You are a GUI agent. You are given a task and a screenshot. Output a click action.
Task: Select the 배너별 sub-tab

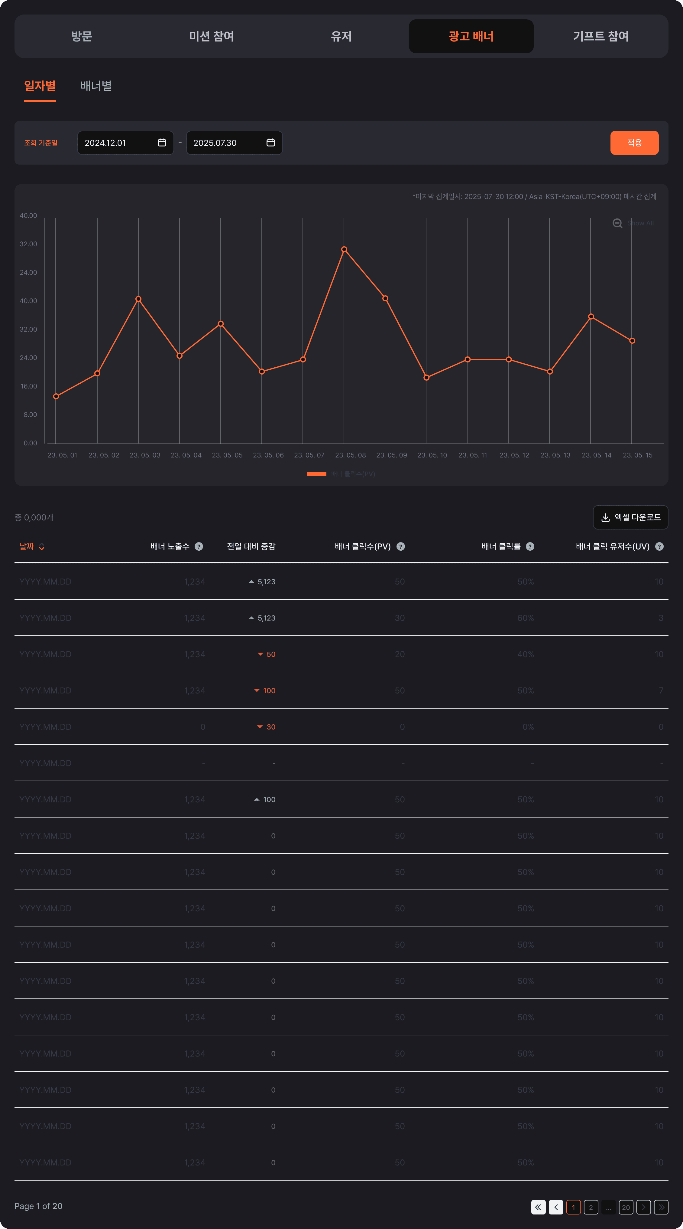click(96, 86)
